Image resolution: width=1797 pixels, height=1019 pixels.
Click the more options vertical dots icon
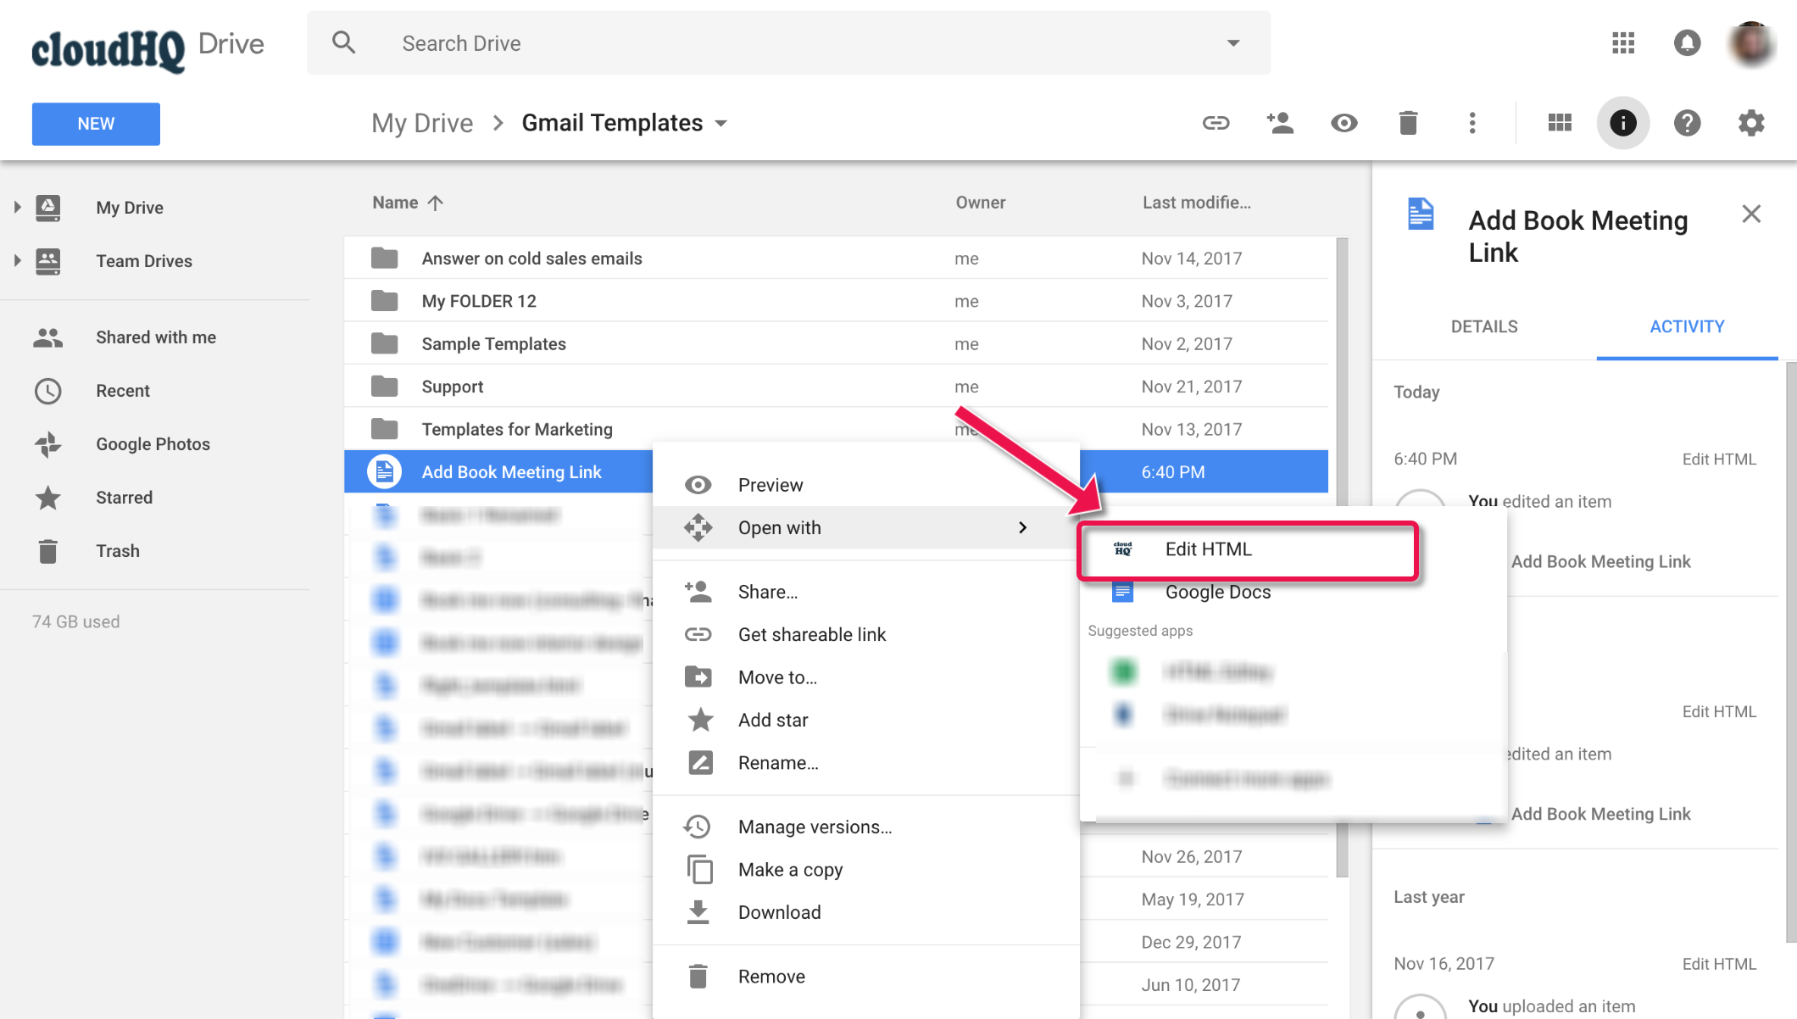click(1472, 122)
